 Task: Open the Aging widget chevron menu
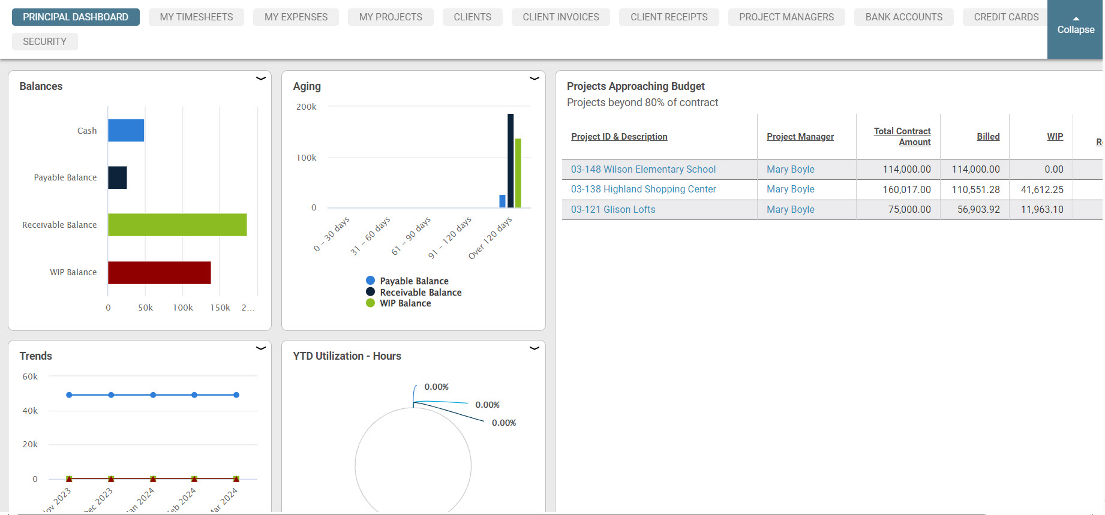coord(535,79)
